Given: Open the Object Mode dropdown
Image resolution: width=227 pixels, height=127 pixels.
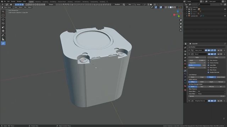Looking at the screenshot, I should point(7,7).
